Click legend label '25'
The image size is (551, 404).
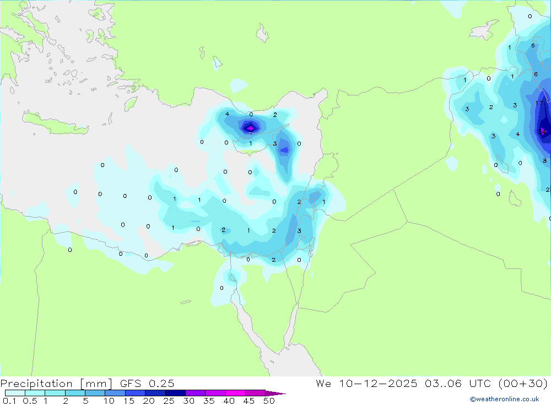169,401
